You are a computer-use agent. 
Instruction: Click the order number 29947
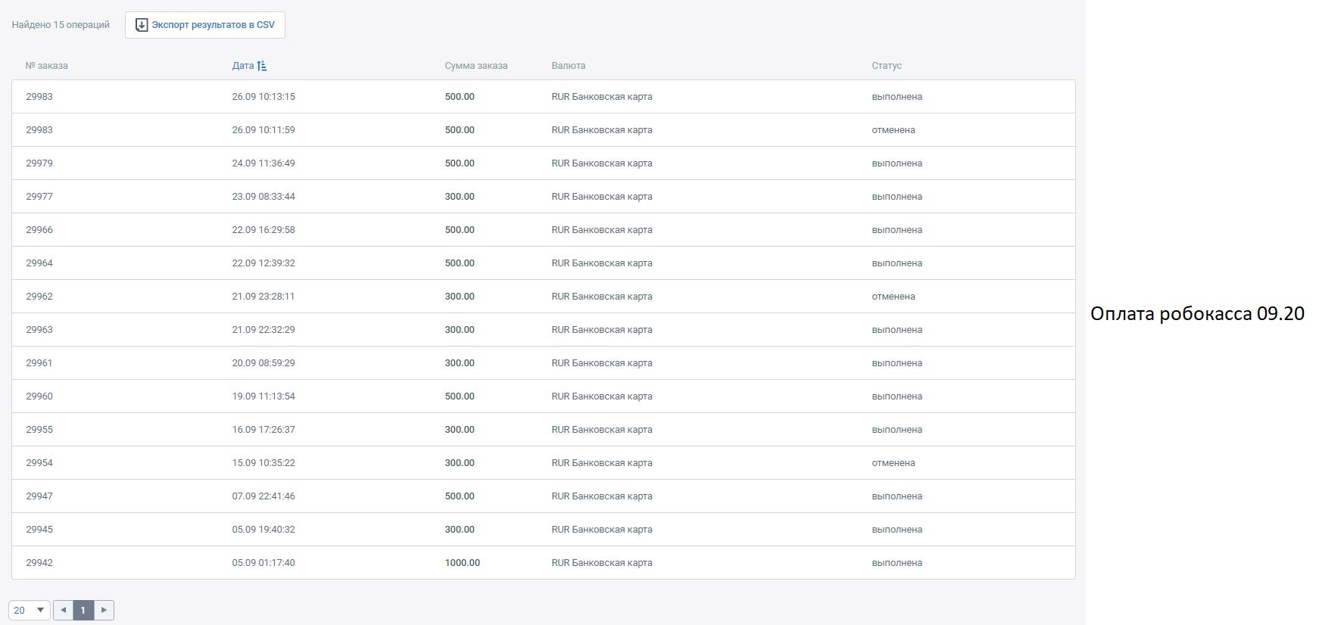click(x=39, y=496)
